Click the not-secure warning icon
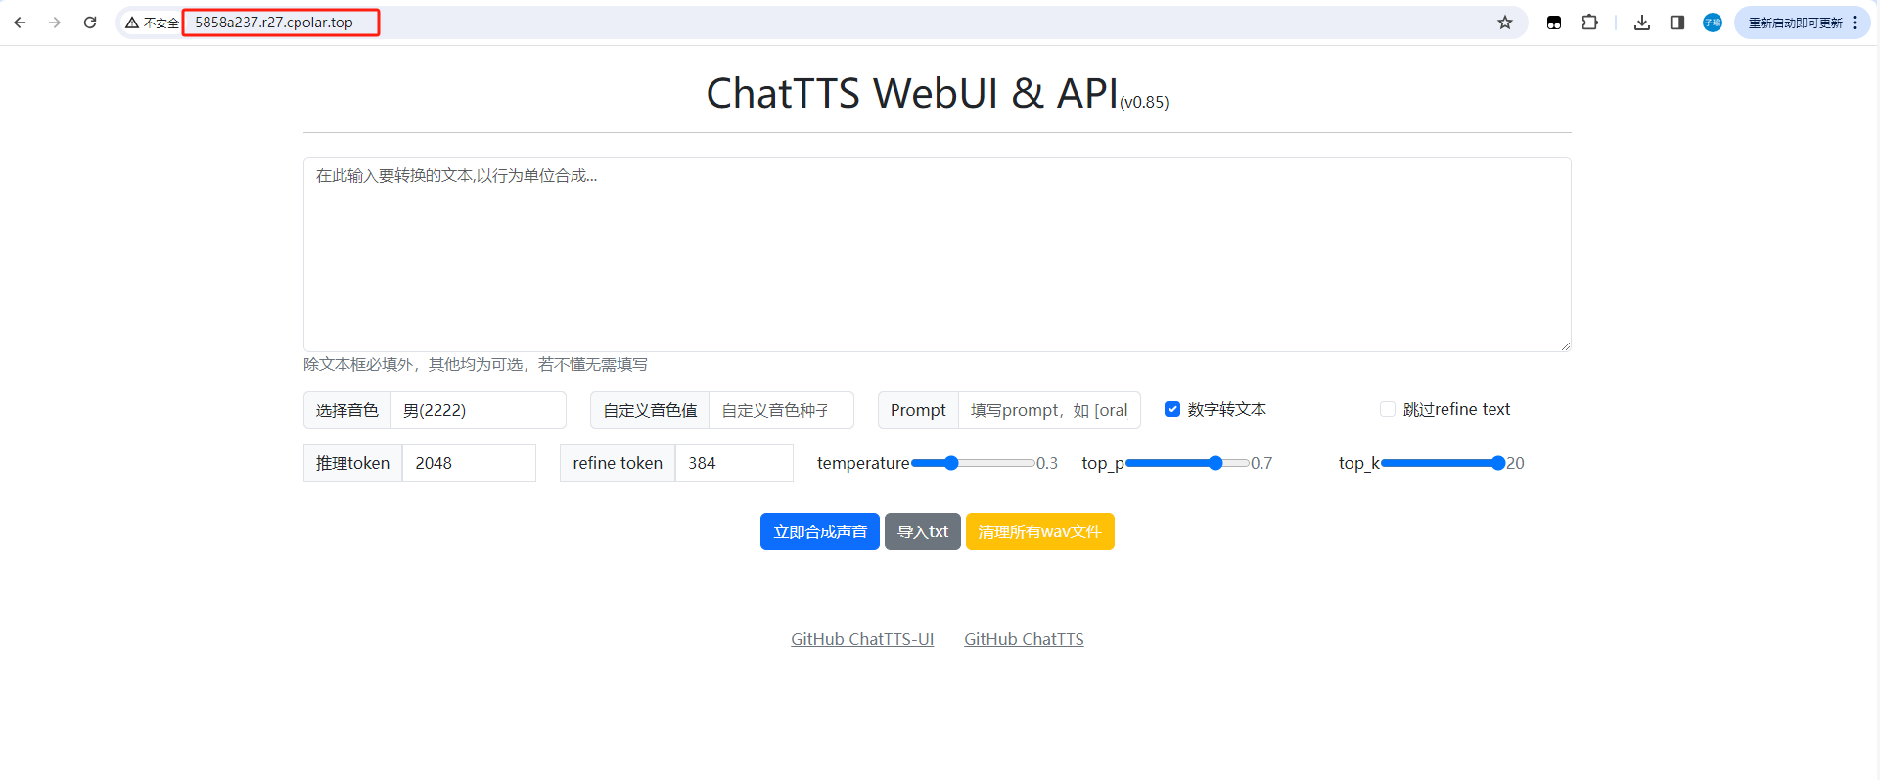 (132, 23)
